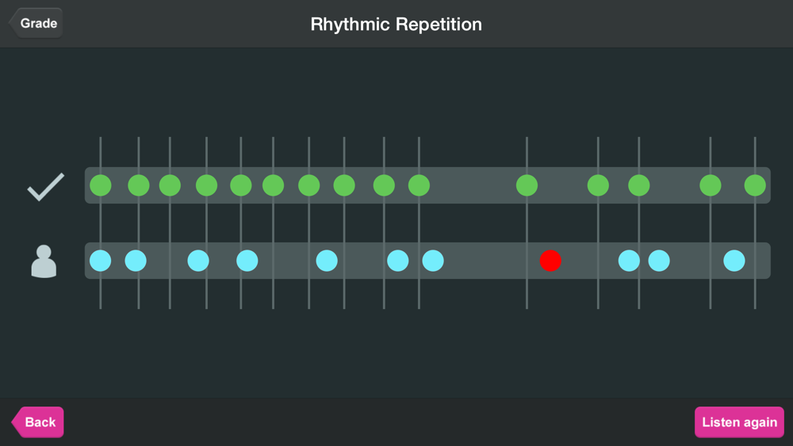Tap the checkmark icon for correct rhythm
The height and width of the screenshot is (446, 793).
(x=45, y=186)
